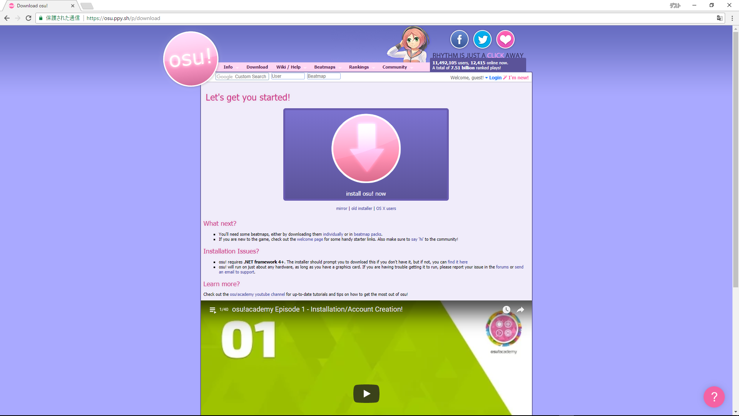Click the pink heart supporter icon
This screenshot has width=739, height=416.
[x=505, y=39]
